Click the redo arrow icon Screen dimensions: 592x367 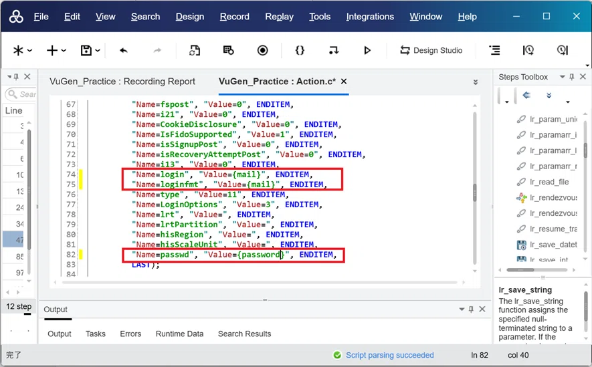(x=157, y=50)
